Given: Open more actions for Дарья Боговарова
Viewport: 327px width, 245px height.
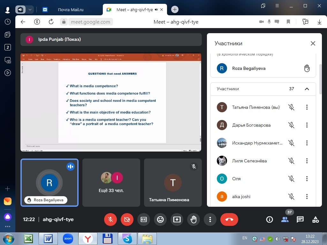Looking at the screenshot, I should pyautogui.click(x=307, y=125).
